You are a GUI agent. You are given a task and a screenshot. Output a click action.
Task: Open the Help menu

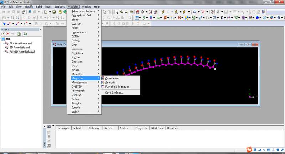pos(97,6)
